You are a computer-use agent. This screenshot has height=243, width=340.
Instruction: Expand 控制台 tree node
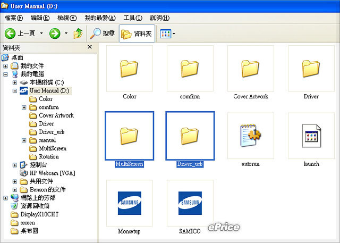15,165
